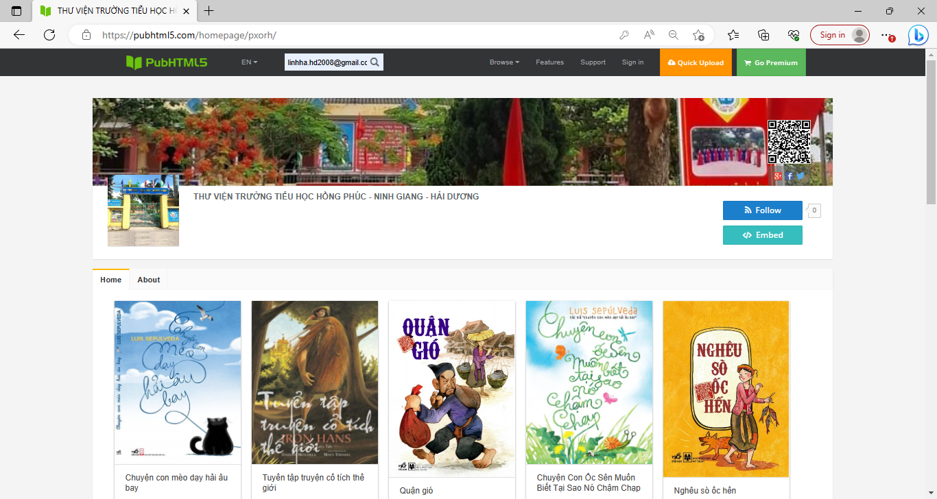Open the Chuyện Con Ốc Sên book cover
Image resolution: width=937 pixels, height=499 pixels.
[589, 382]
